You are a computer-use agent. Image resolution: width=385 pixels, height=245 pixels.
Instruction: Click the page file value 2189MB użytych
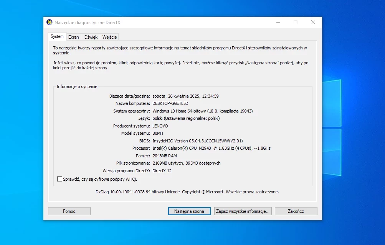click(x=187, y=163)
